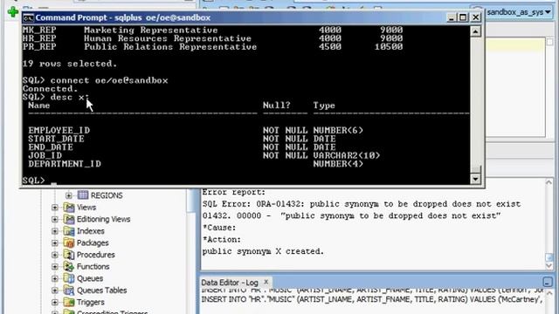This screenshot has height=314, width=559.
Task: Click 'public synonym X created.' output line
Action: click(263, 251)
